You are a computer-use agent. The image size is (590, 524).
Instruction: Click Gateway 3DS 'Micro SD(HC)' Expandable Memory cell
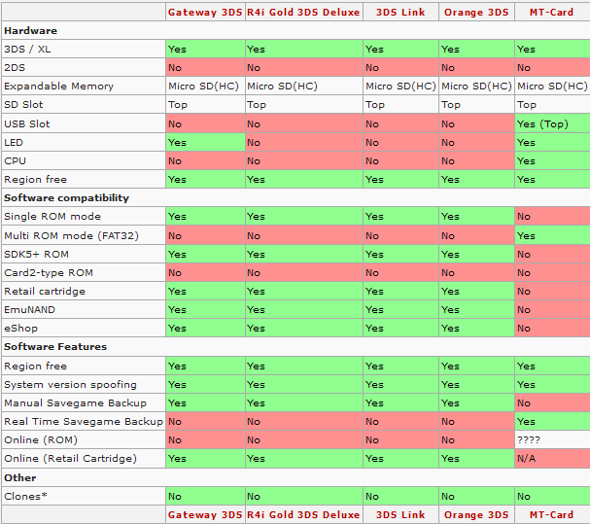(205, 87)
